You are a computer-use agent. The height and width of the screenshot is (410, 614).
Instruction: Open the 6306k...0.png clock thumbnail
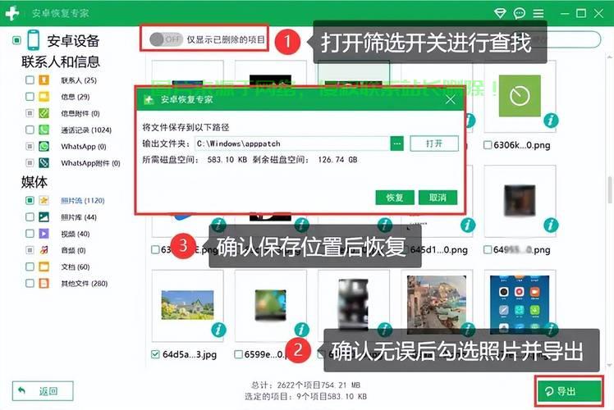click(520, 96)
